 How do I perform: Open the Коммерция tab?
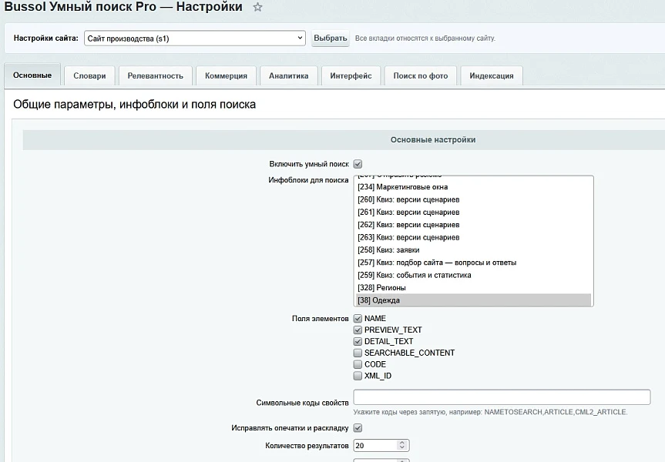pyautogui.click(x=226, y=76)
